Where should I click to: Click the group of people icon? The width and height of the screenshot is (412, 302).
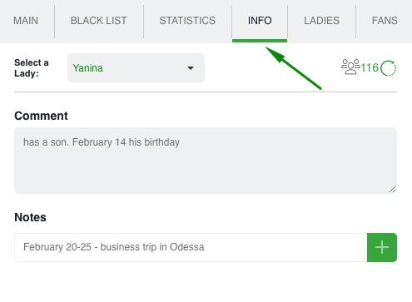(x=350, y=67)
